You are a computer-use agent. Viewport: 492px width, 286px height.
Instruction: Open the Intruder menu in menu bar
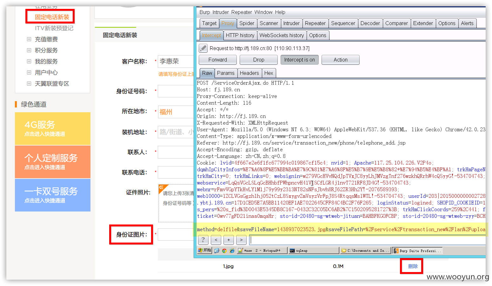pyautogui.click(x=221, y=12)
